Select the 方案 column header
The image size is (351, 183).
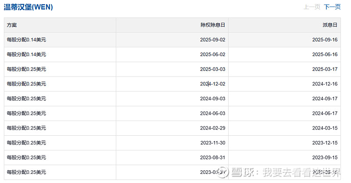click(x=12, y=25)
